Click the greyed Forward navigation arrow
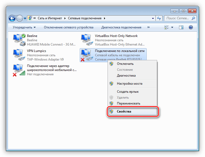Viewport: 205px width, 157px height. click(20, 18)
